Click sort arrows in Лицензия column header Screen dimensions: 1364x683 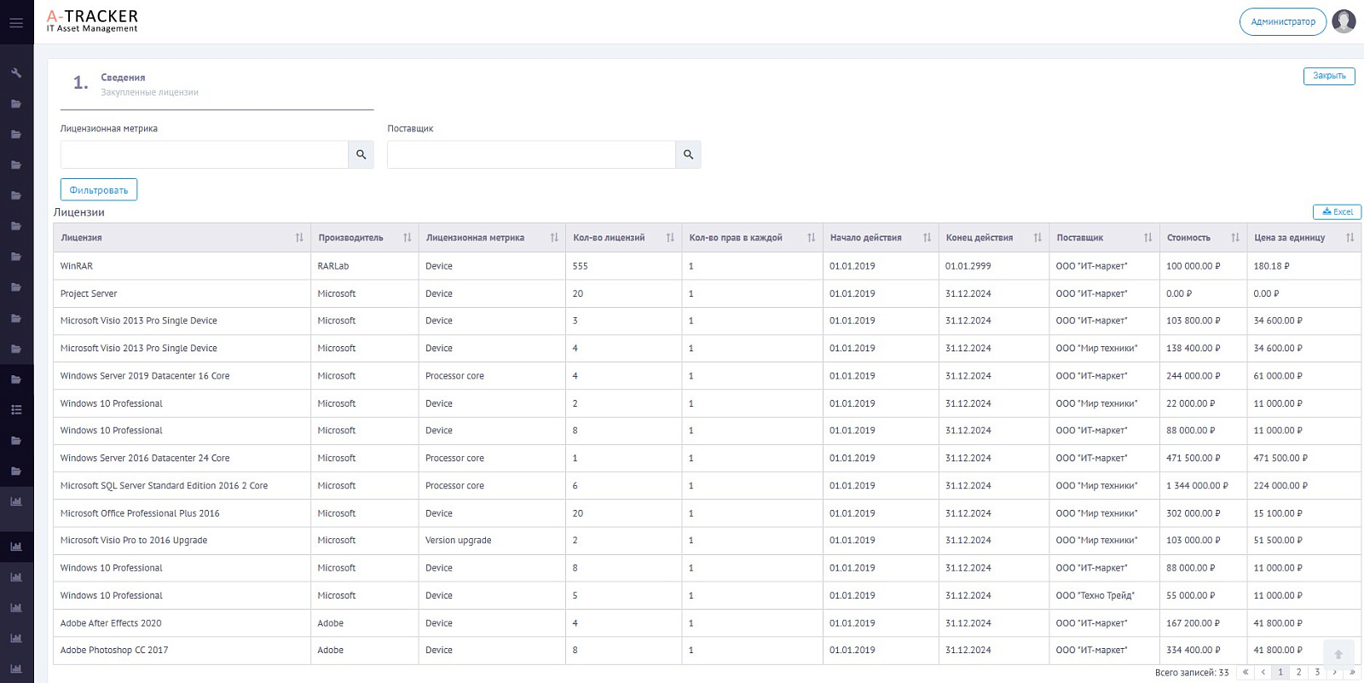point(299,238)
